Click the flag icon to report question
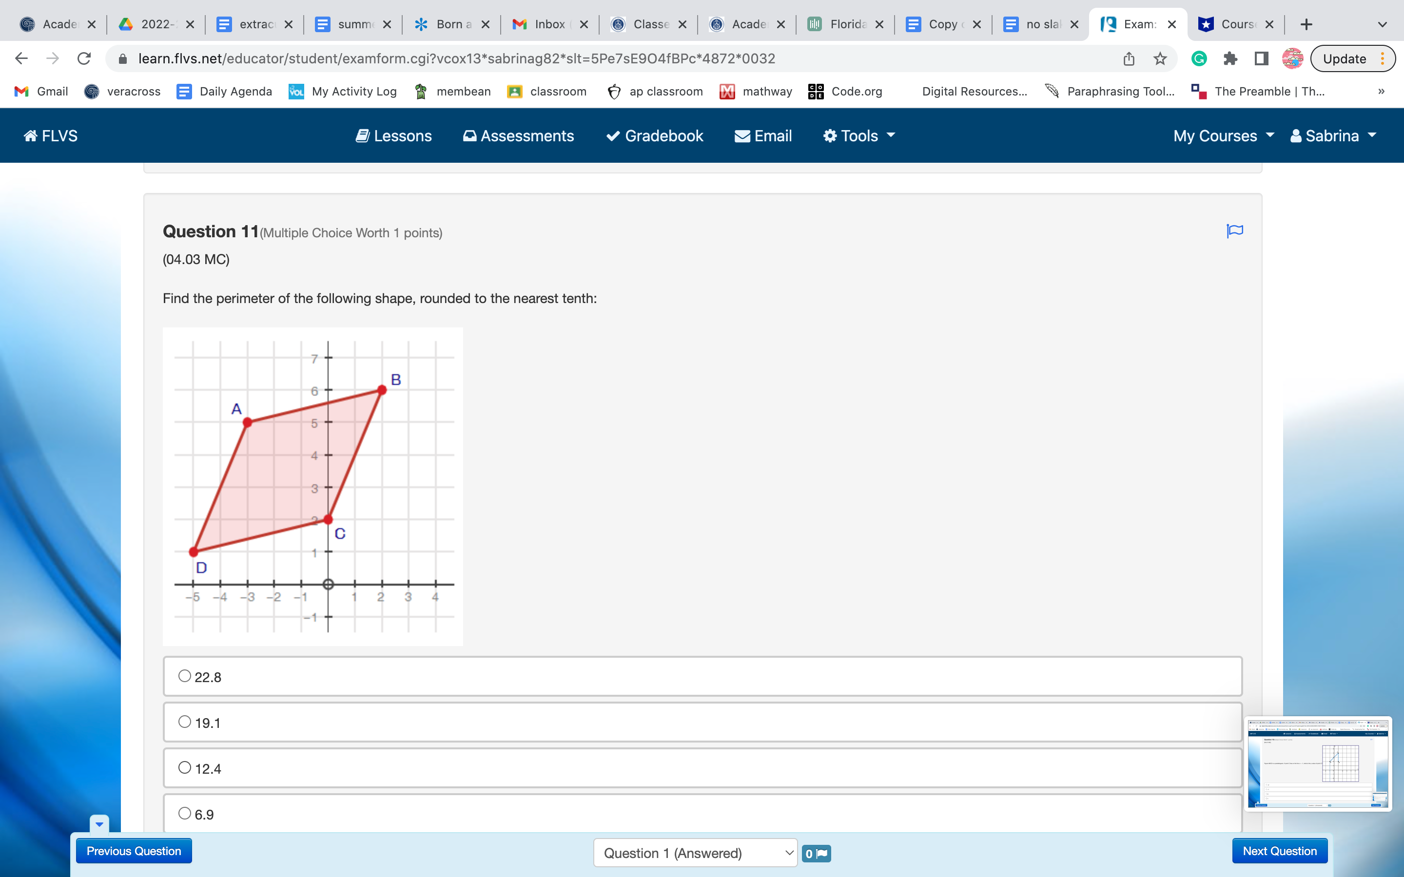Image resolution: width=1404 pixels, height=877 pixels. tap(1234, 230)
